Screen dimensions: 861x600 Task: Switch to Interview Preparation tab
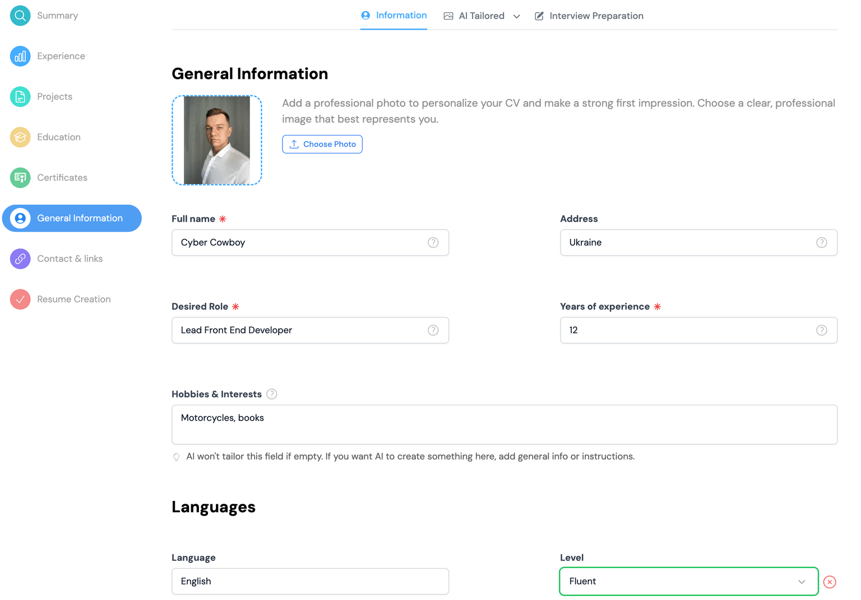tap(589, 16)
